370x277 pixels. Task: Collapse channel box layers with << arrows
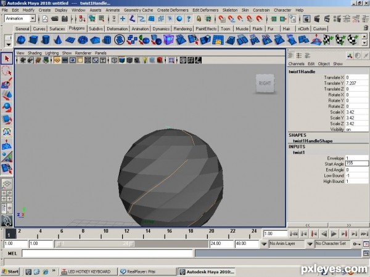[308, 225]
